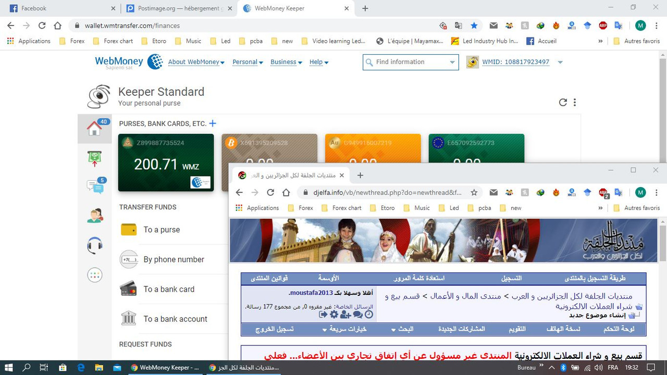Expand the About WebMoney menu
This screenshot has height=375, width=667.
pos(196,62)
